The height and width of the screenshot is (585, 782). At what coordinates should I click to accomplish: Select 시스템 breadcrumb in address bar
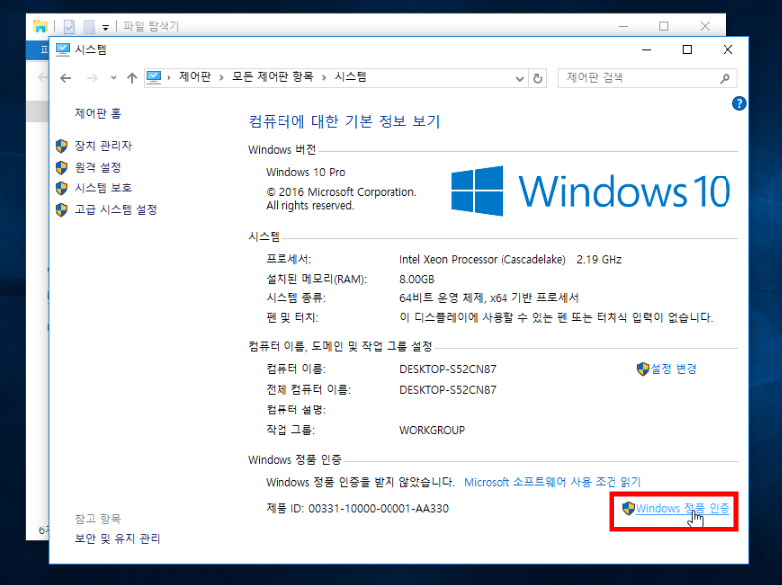coord(351,77)
